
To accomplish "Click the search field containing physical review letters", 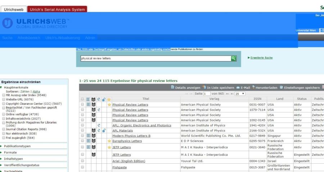I will pyautogui.click(x=155, y=58).
